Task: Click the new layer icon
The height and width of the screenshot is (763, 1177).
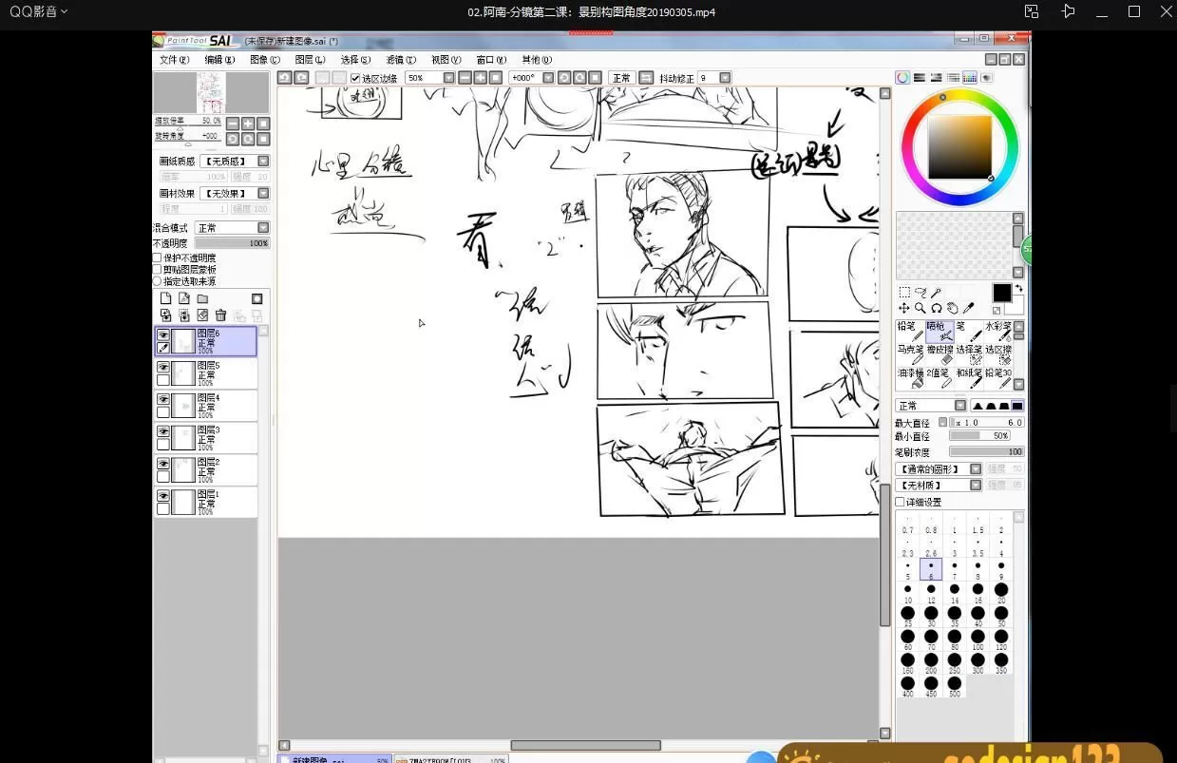Action: 166,297
